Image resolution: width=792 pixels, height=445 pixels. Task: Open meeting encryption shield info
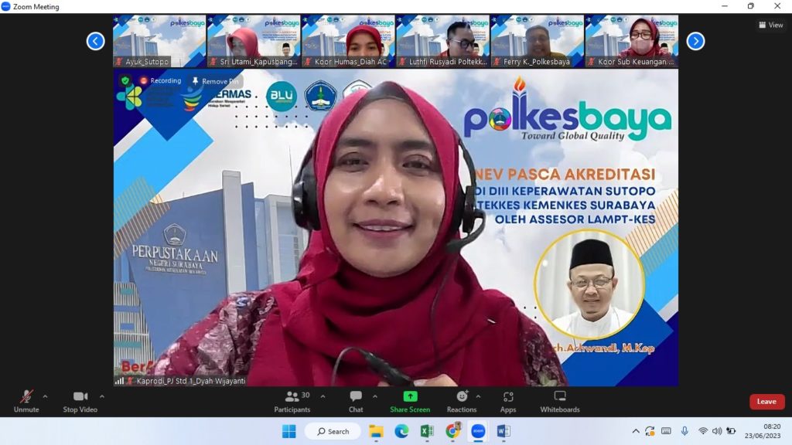pyautogui.click(x=125, y=80)
